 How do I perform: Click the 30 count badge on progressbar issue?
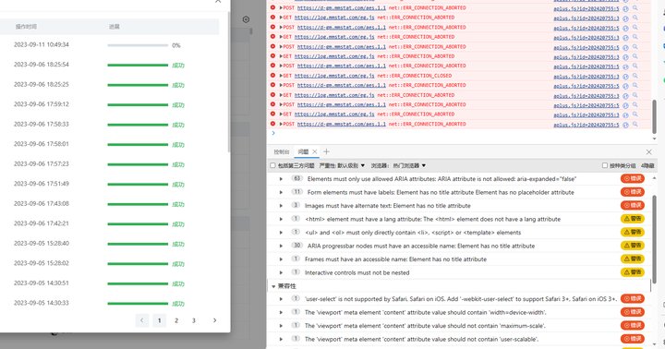[x=296, y=246]
